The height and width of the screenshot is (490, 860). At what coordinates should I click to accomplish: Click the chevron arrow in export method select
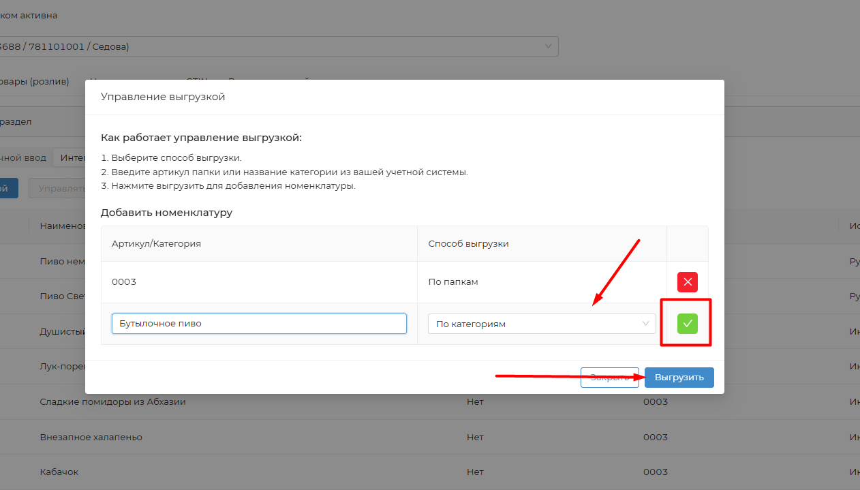[x=645, y=324]
